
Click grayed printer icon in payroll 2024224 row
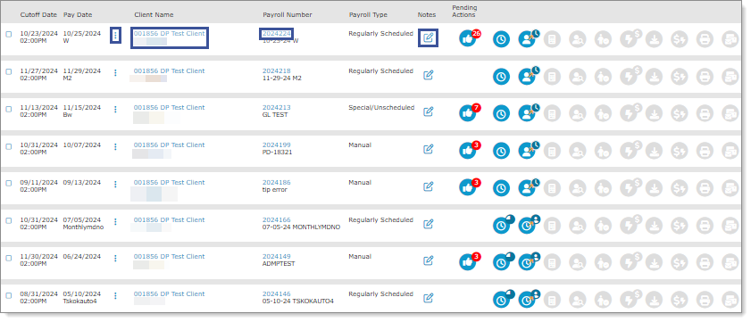[705, 39]
